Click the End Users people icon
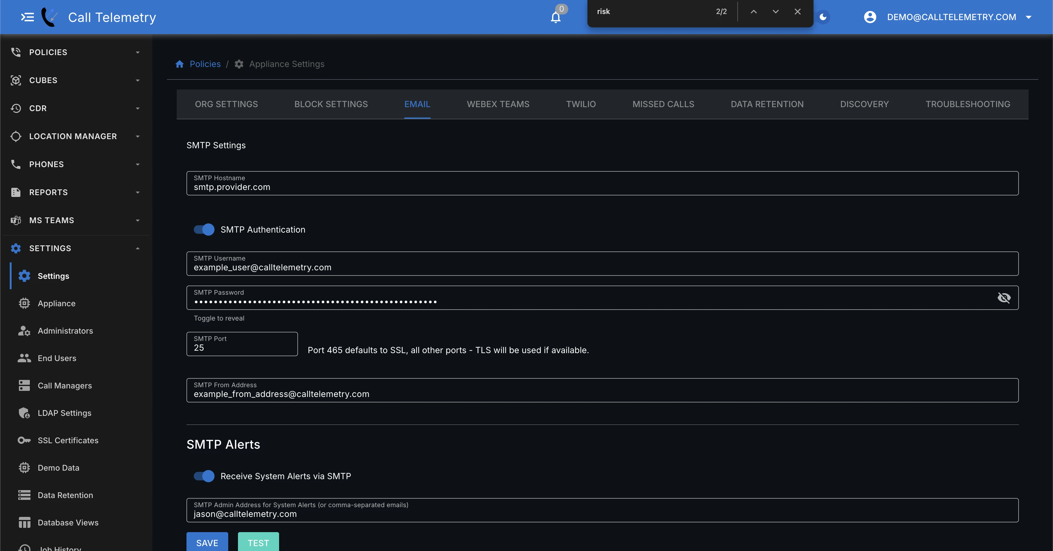Image resolution: width=1053 pixels, height=551 pixels. [x=24, y=358]
